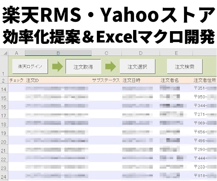Click the 注文選択 button
217x181 pixels.
tap(137, 67)
